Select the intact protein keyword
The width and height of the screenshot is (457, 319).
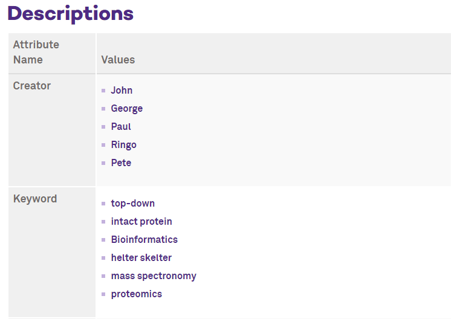pos(141,221)
